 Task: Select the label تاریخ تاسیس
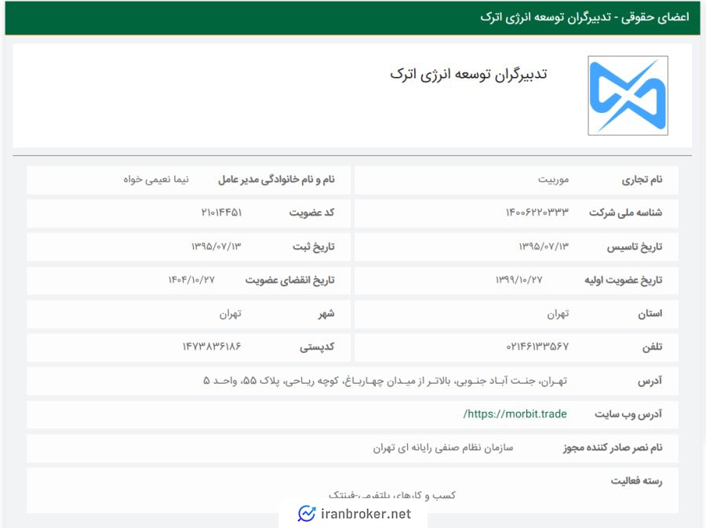coord(635,246)
